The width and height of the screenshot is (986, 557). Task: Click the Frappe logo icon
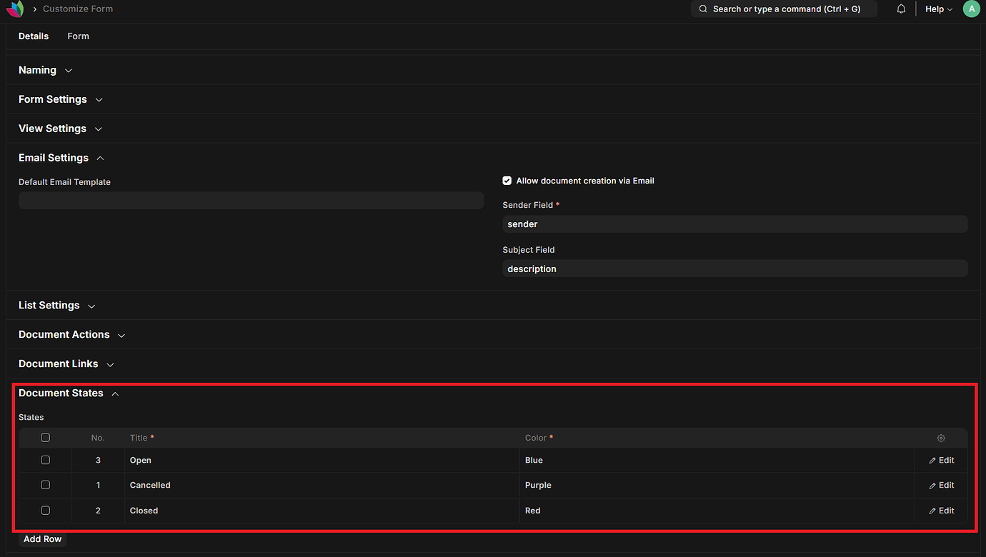click(14, 9)
